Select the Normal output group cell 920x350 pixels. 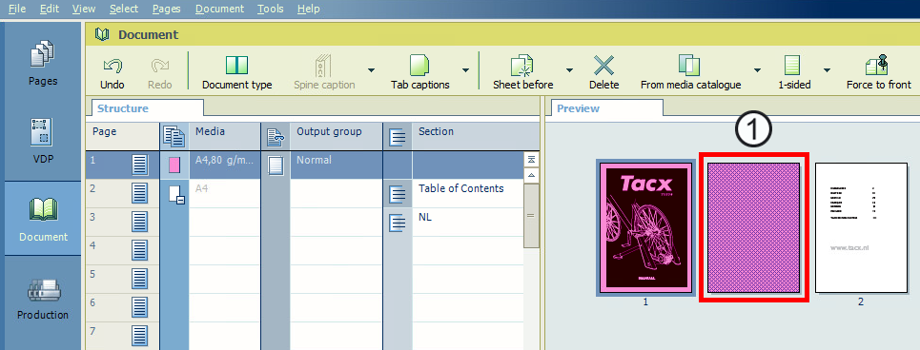[x=336, y=165]
